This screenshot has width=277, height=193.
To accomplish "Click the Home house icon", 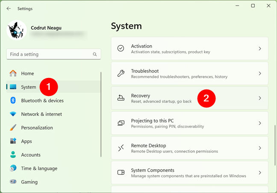I will pos(13,73).
